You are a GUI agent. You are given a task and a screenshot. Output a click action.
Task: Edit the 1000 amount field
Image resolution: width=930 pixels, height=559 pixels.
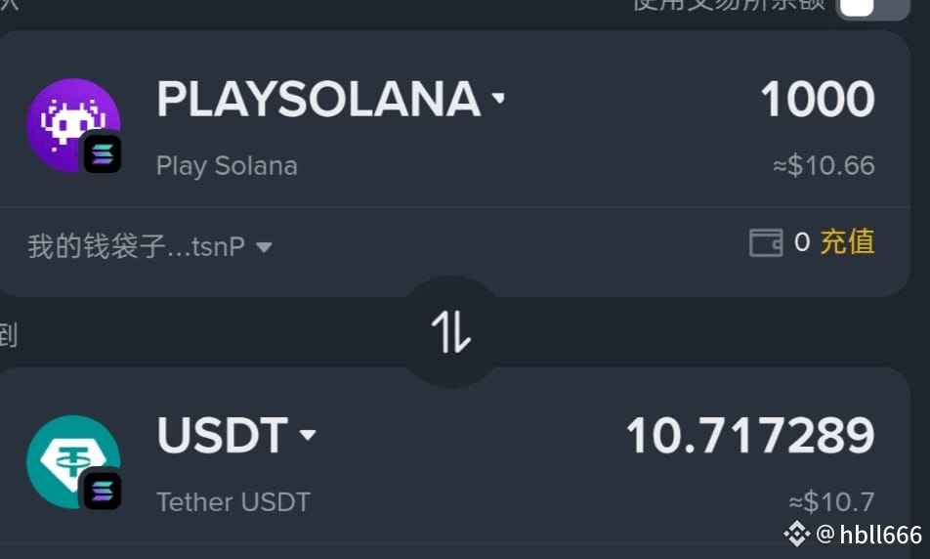[x=818, y=99]
